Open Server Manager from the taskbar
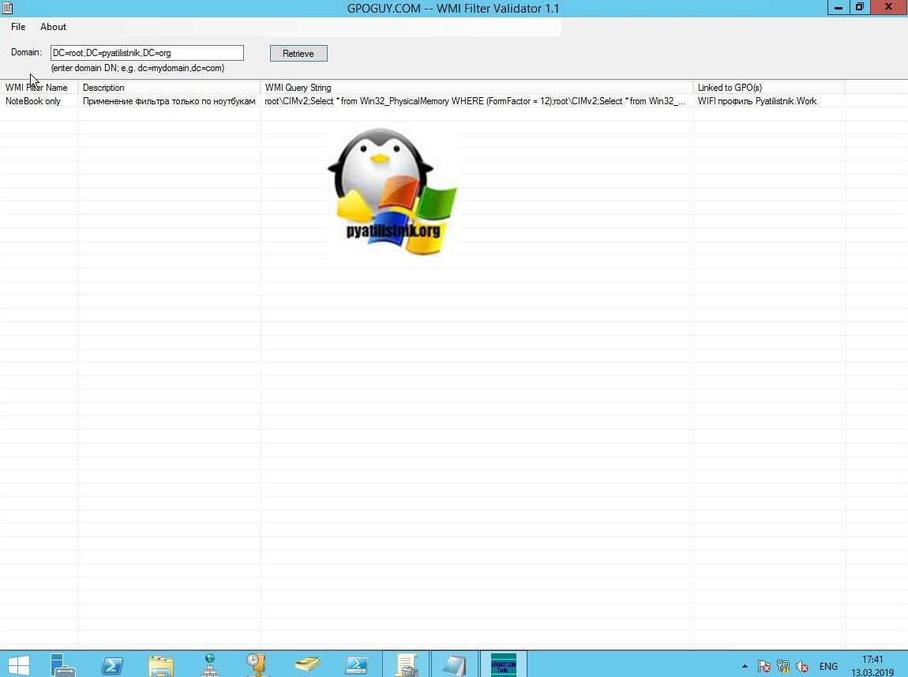908x677 pixels. coord(63,664)
